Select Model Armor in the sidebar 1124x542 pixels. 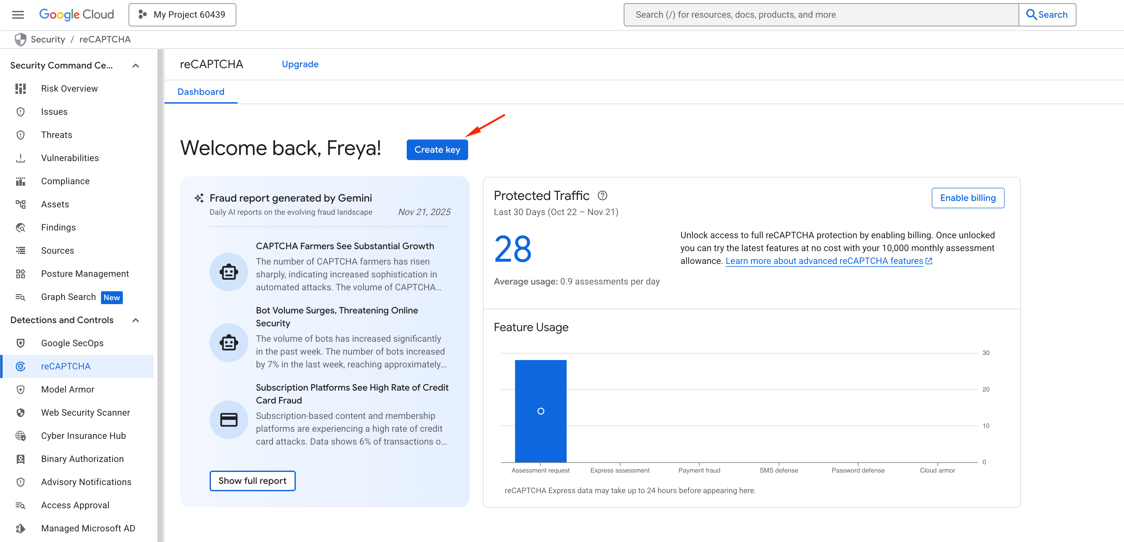68,389
